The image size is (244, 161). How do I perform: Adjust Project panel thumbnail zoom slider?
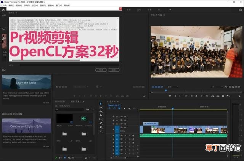pyautogui.click(x=77, y=158)
